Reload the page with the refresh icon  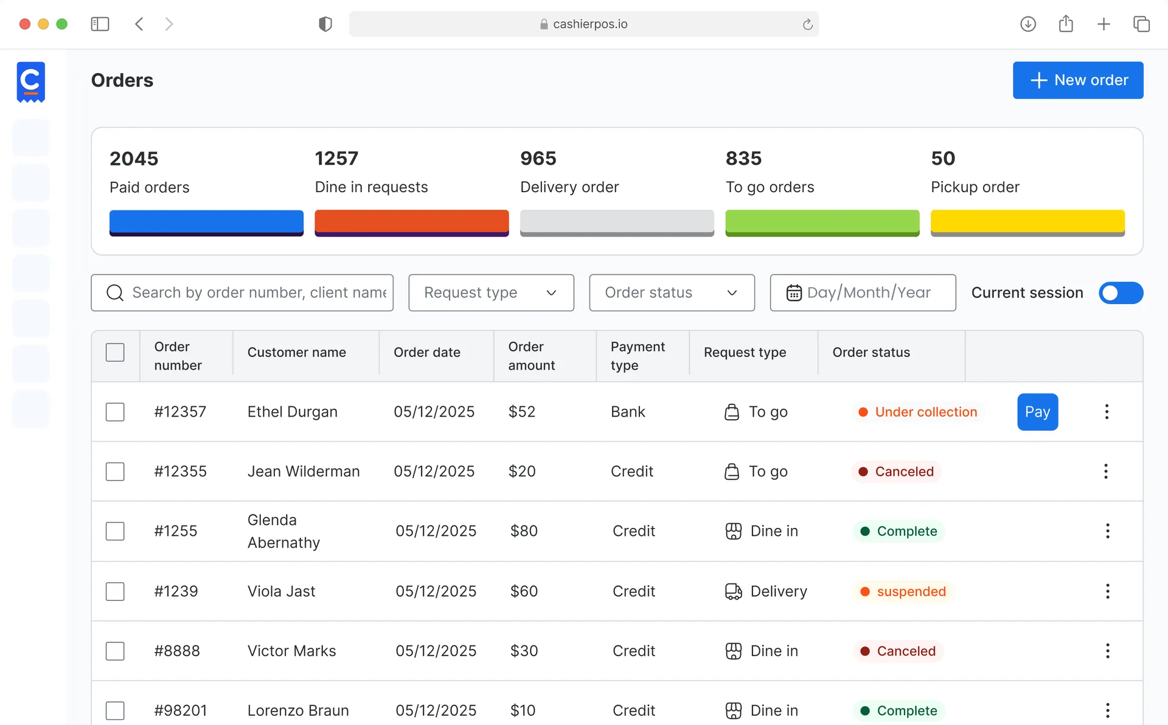807,24
